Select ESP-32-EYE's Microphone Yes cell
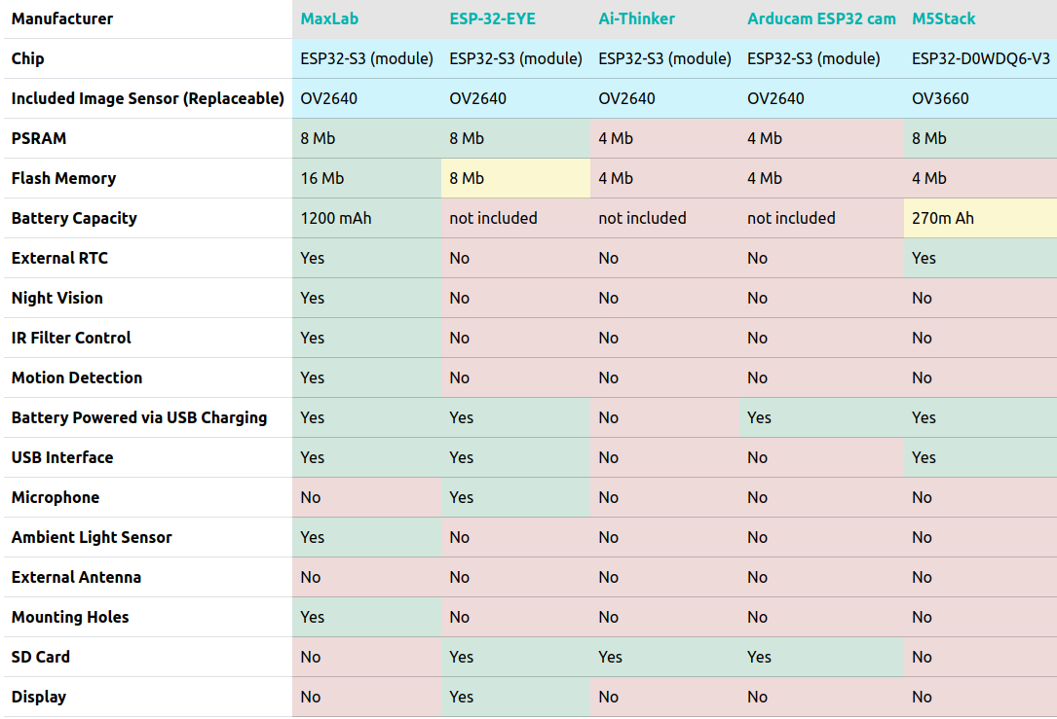This screenshot has height=719, width=1057. coord(515,497)
